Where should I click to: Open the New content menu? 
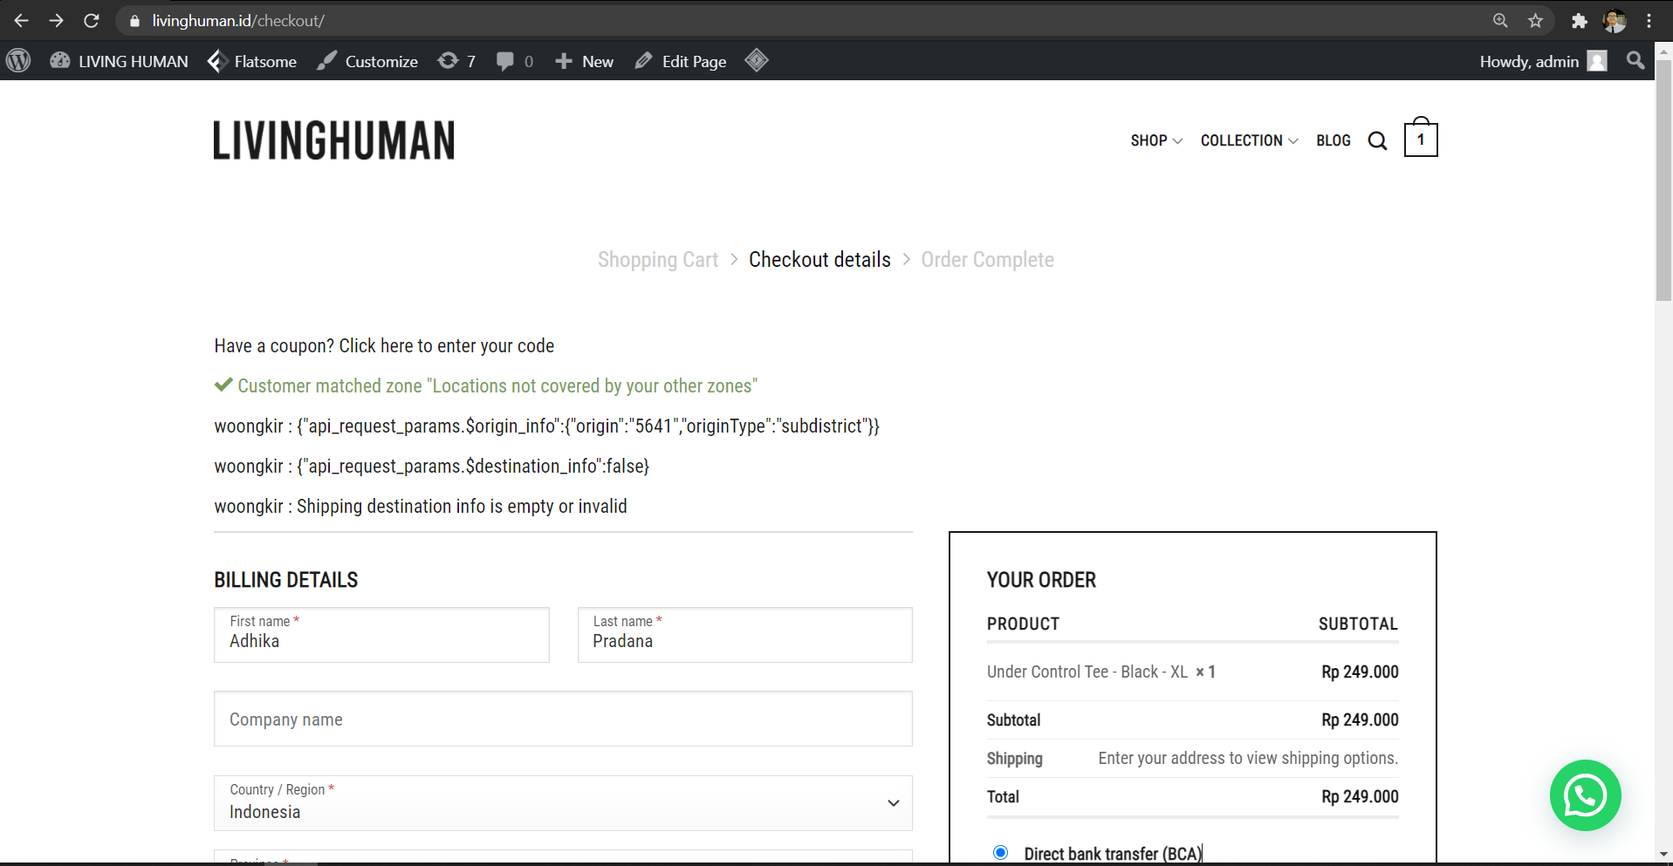click(x=585, y=61)
